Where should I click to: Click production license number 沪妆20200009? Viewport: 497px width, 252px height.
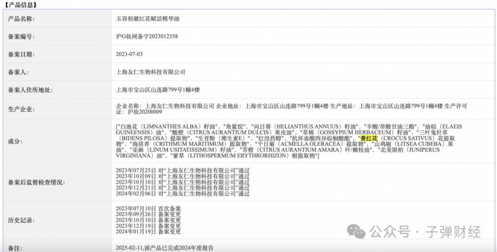(145, 112)
